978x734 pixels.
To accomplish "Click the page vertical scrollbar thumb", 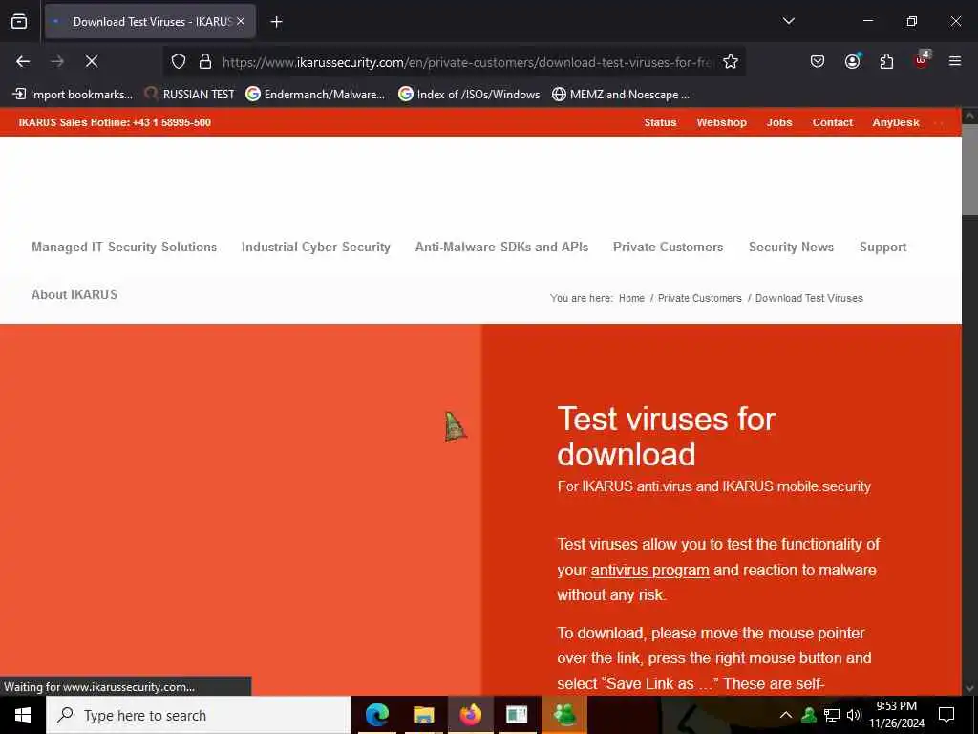I will [969, 170].
